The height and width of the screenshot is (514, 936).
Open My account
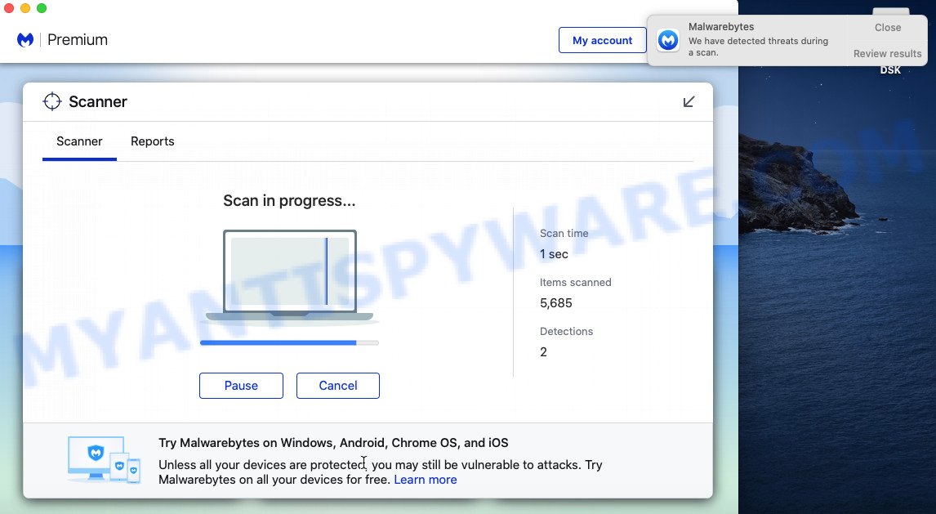pyautogui.click(x=602, y=40)
